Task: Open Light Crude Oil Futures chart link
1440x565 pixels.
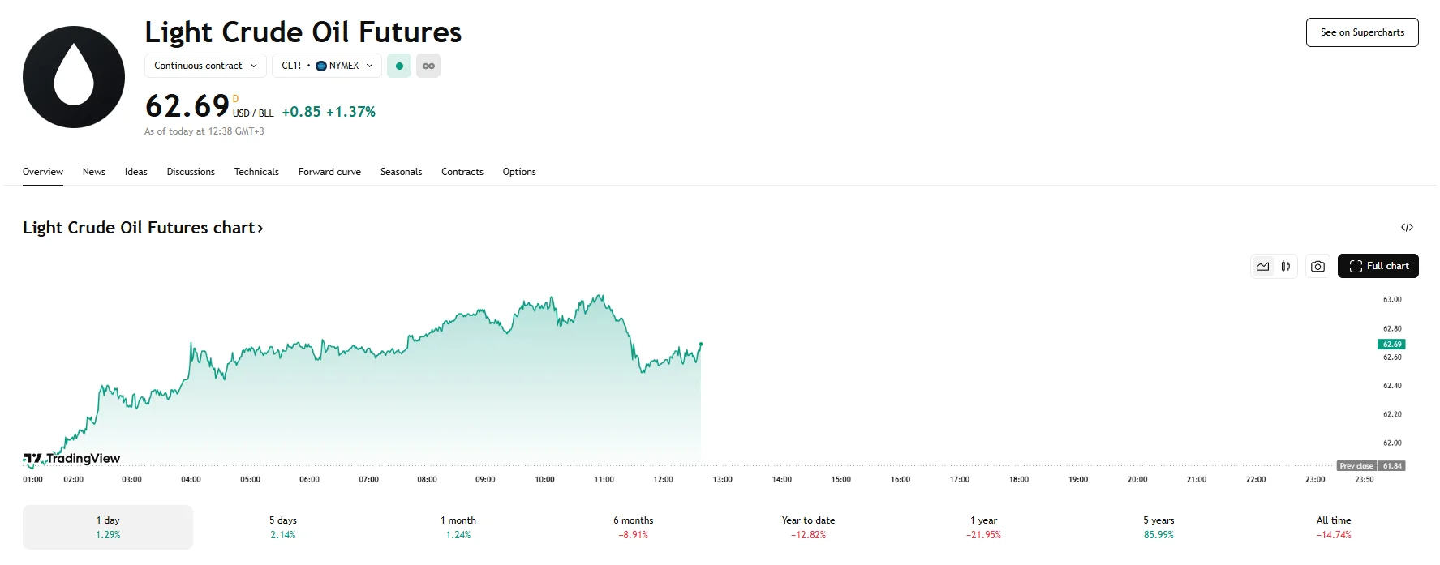Action: click(143, 228)
